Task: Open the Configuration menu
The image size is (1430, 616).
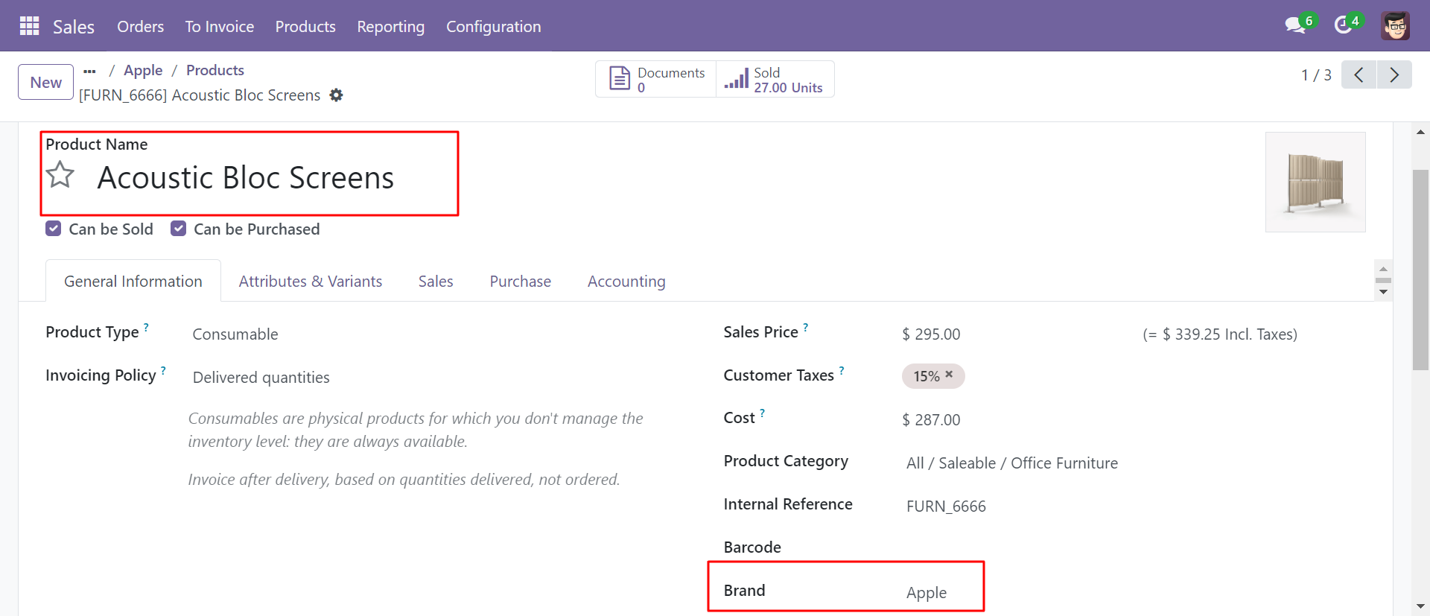Action: coord(494,26)
